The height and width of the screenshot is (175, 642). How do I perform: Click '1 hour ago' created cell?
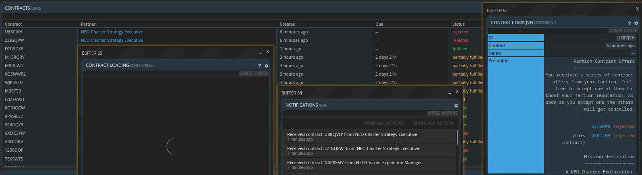tap(290, 49)
